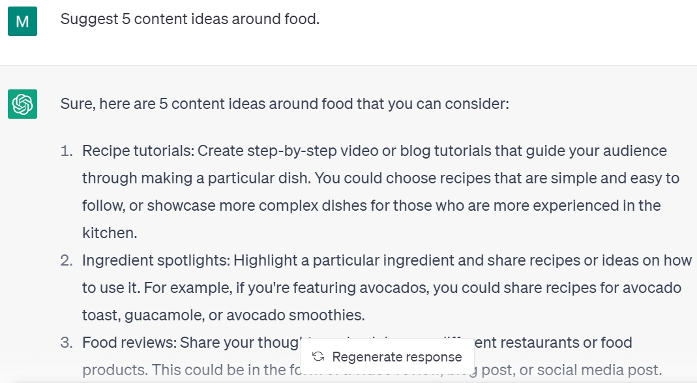The height and width of the screenshot is (383, 697).
Task: Click the line starting "to use it. For example"
Action: (x=381, y=288)
